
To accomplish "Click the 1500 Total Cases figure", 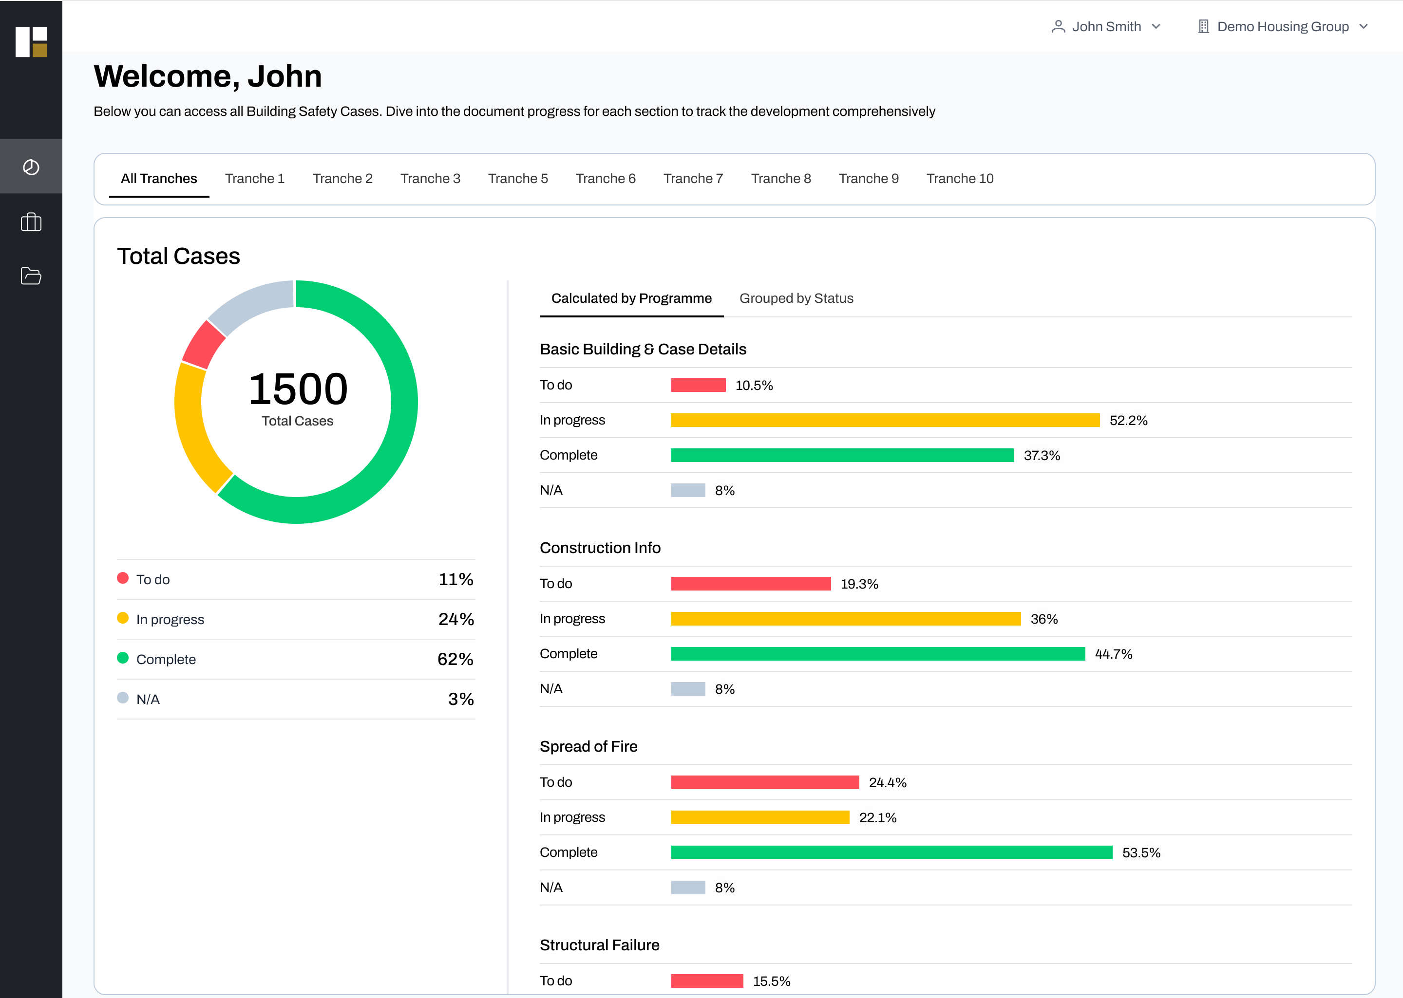I will (x=298, y=389).
